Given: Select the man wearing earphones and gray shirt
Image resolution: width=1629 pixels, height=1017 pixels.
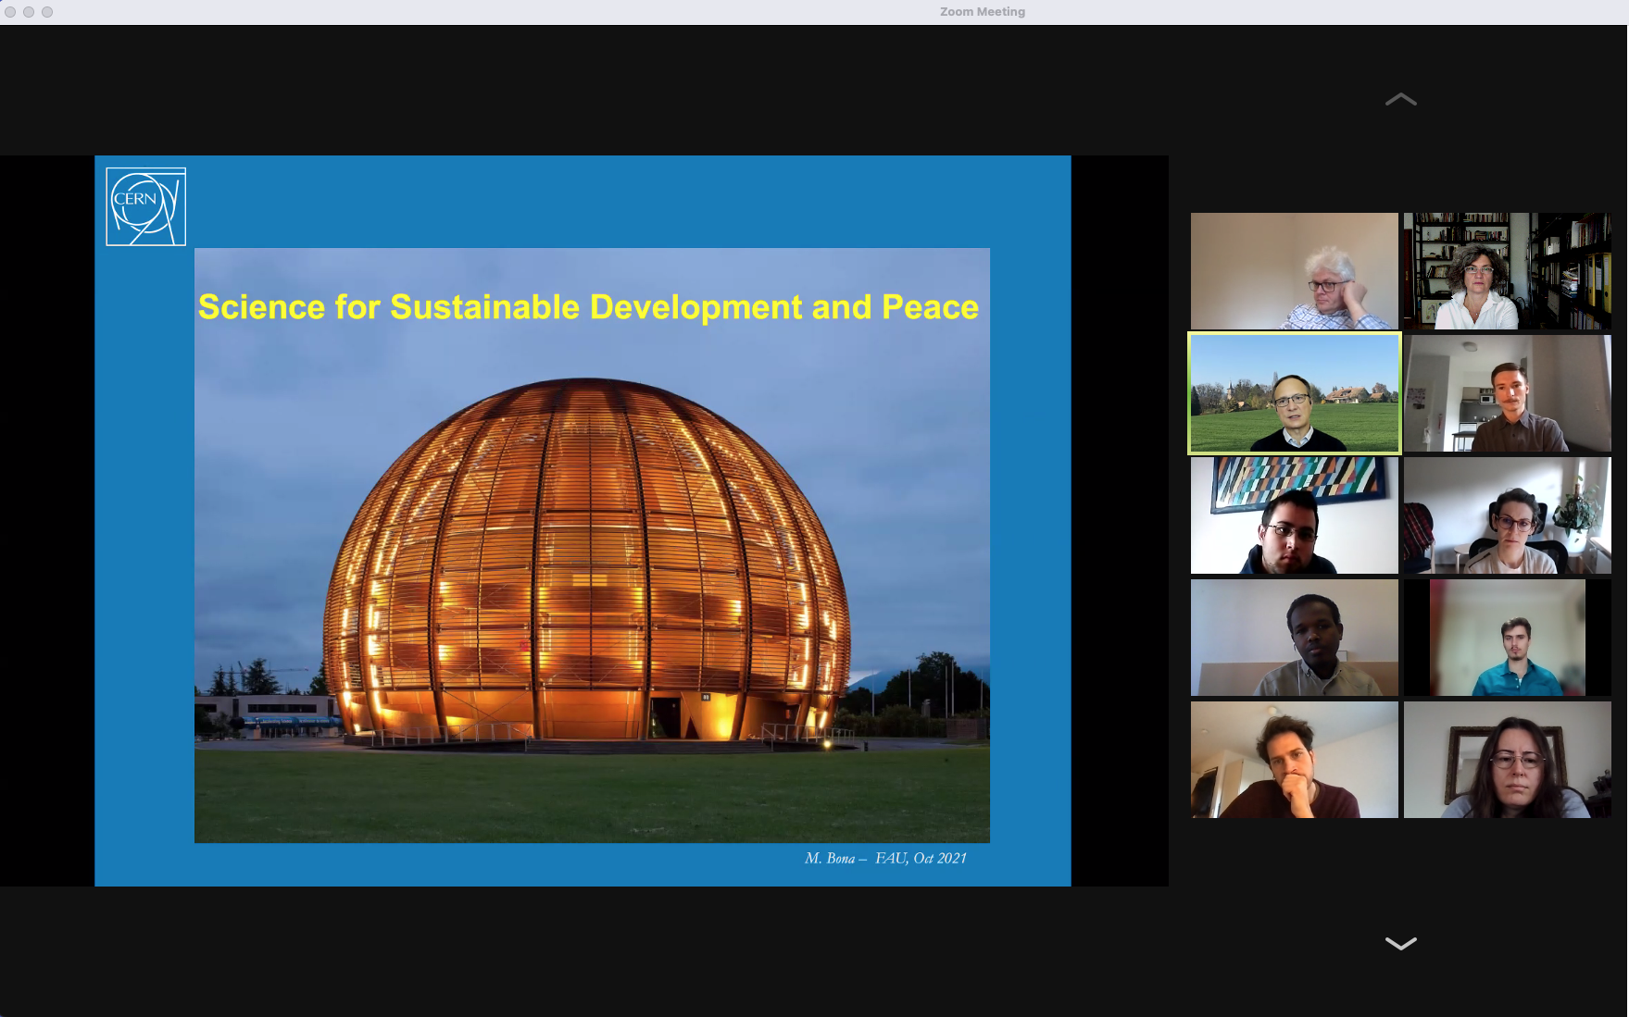Looking at the screenshot, I should [1295, 638].
